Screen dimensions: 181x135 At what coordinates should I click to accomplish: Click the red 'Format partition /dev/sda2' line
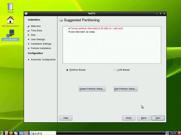[x=96, y=28]
